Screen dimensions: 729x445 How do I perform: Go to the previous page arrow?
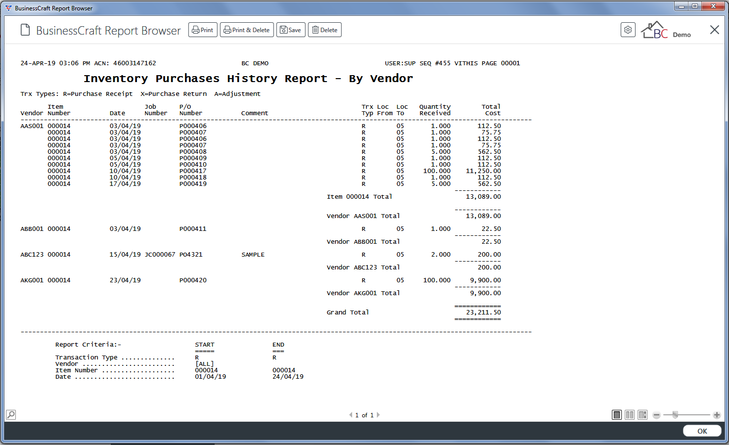[x=351, y=415]
